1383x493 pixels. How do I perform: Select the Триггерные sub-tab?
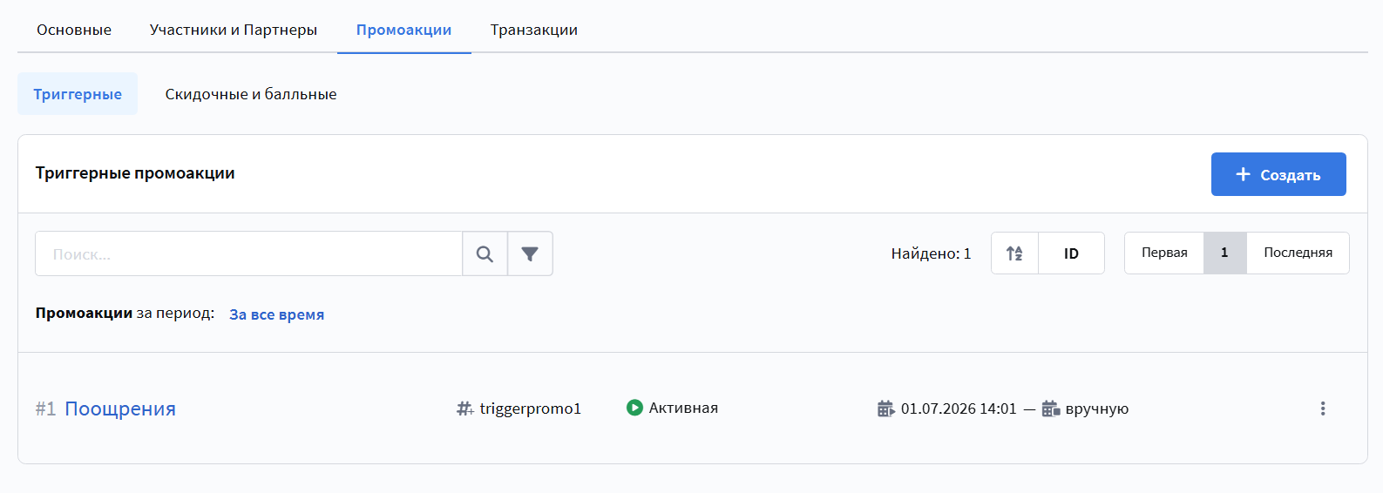pyautogui.click(x=78, y=94)
